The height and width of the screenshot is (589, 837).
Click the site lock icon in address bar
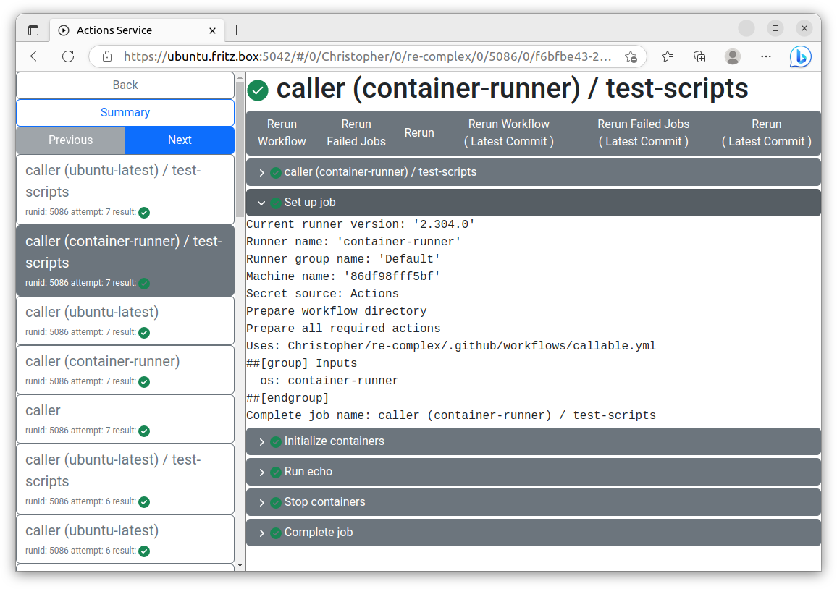106,56
